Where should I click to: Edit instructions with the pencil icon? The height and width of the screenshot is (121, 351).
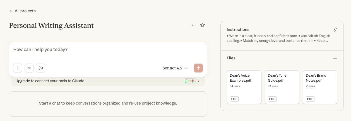(x=335, y=30)
